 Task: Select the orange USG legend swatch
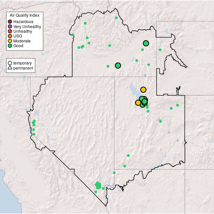10,36
